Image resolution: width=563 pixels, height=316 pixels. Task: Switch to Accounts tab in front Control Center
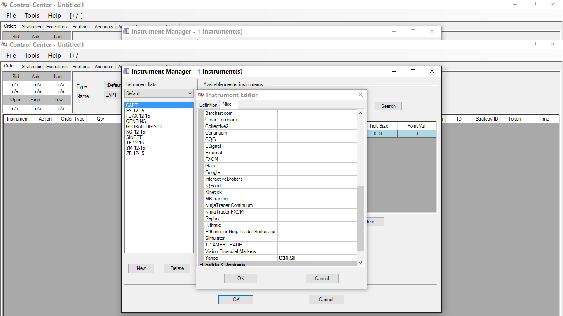pos(104,67)
